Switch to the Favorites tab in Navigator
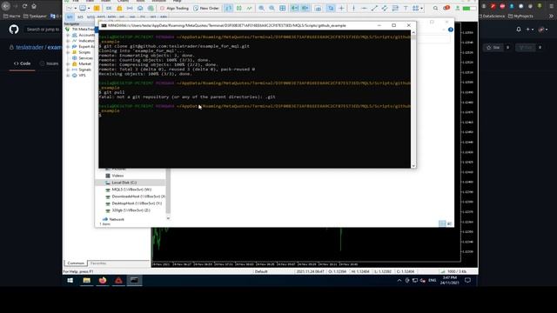The height and width of the screenshot is (313, 557). [98, 263]
